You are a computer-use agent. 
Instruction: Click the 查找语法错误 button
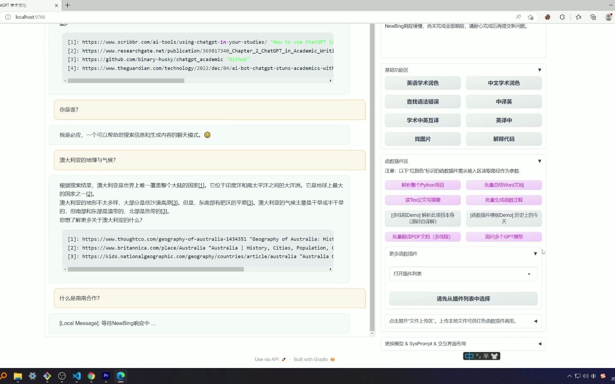tap(422, 102)
